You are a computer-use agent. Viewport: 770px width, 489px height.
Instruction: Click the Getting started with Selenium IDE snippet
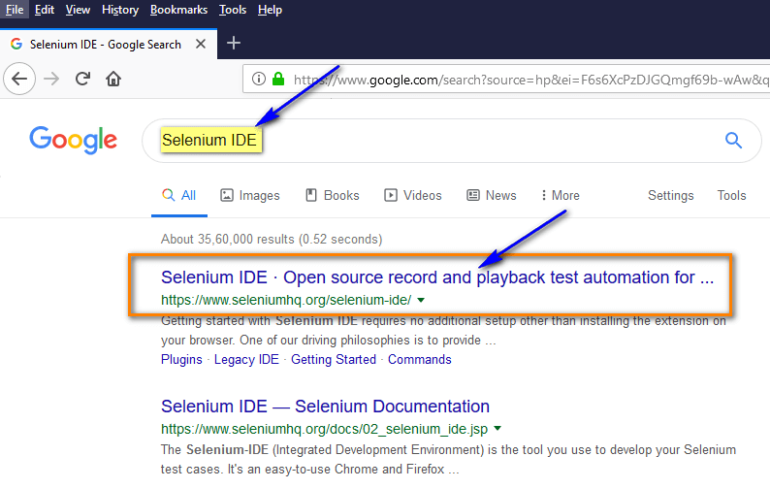click(x=443, y=330)
